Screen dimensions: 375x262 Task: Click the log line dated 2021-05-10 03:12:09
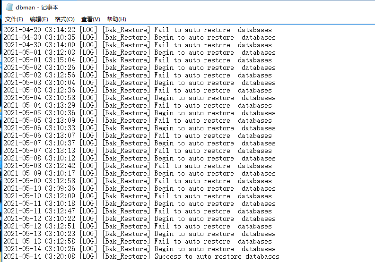coord(138,196)
